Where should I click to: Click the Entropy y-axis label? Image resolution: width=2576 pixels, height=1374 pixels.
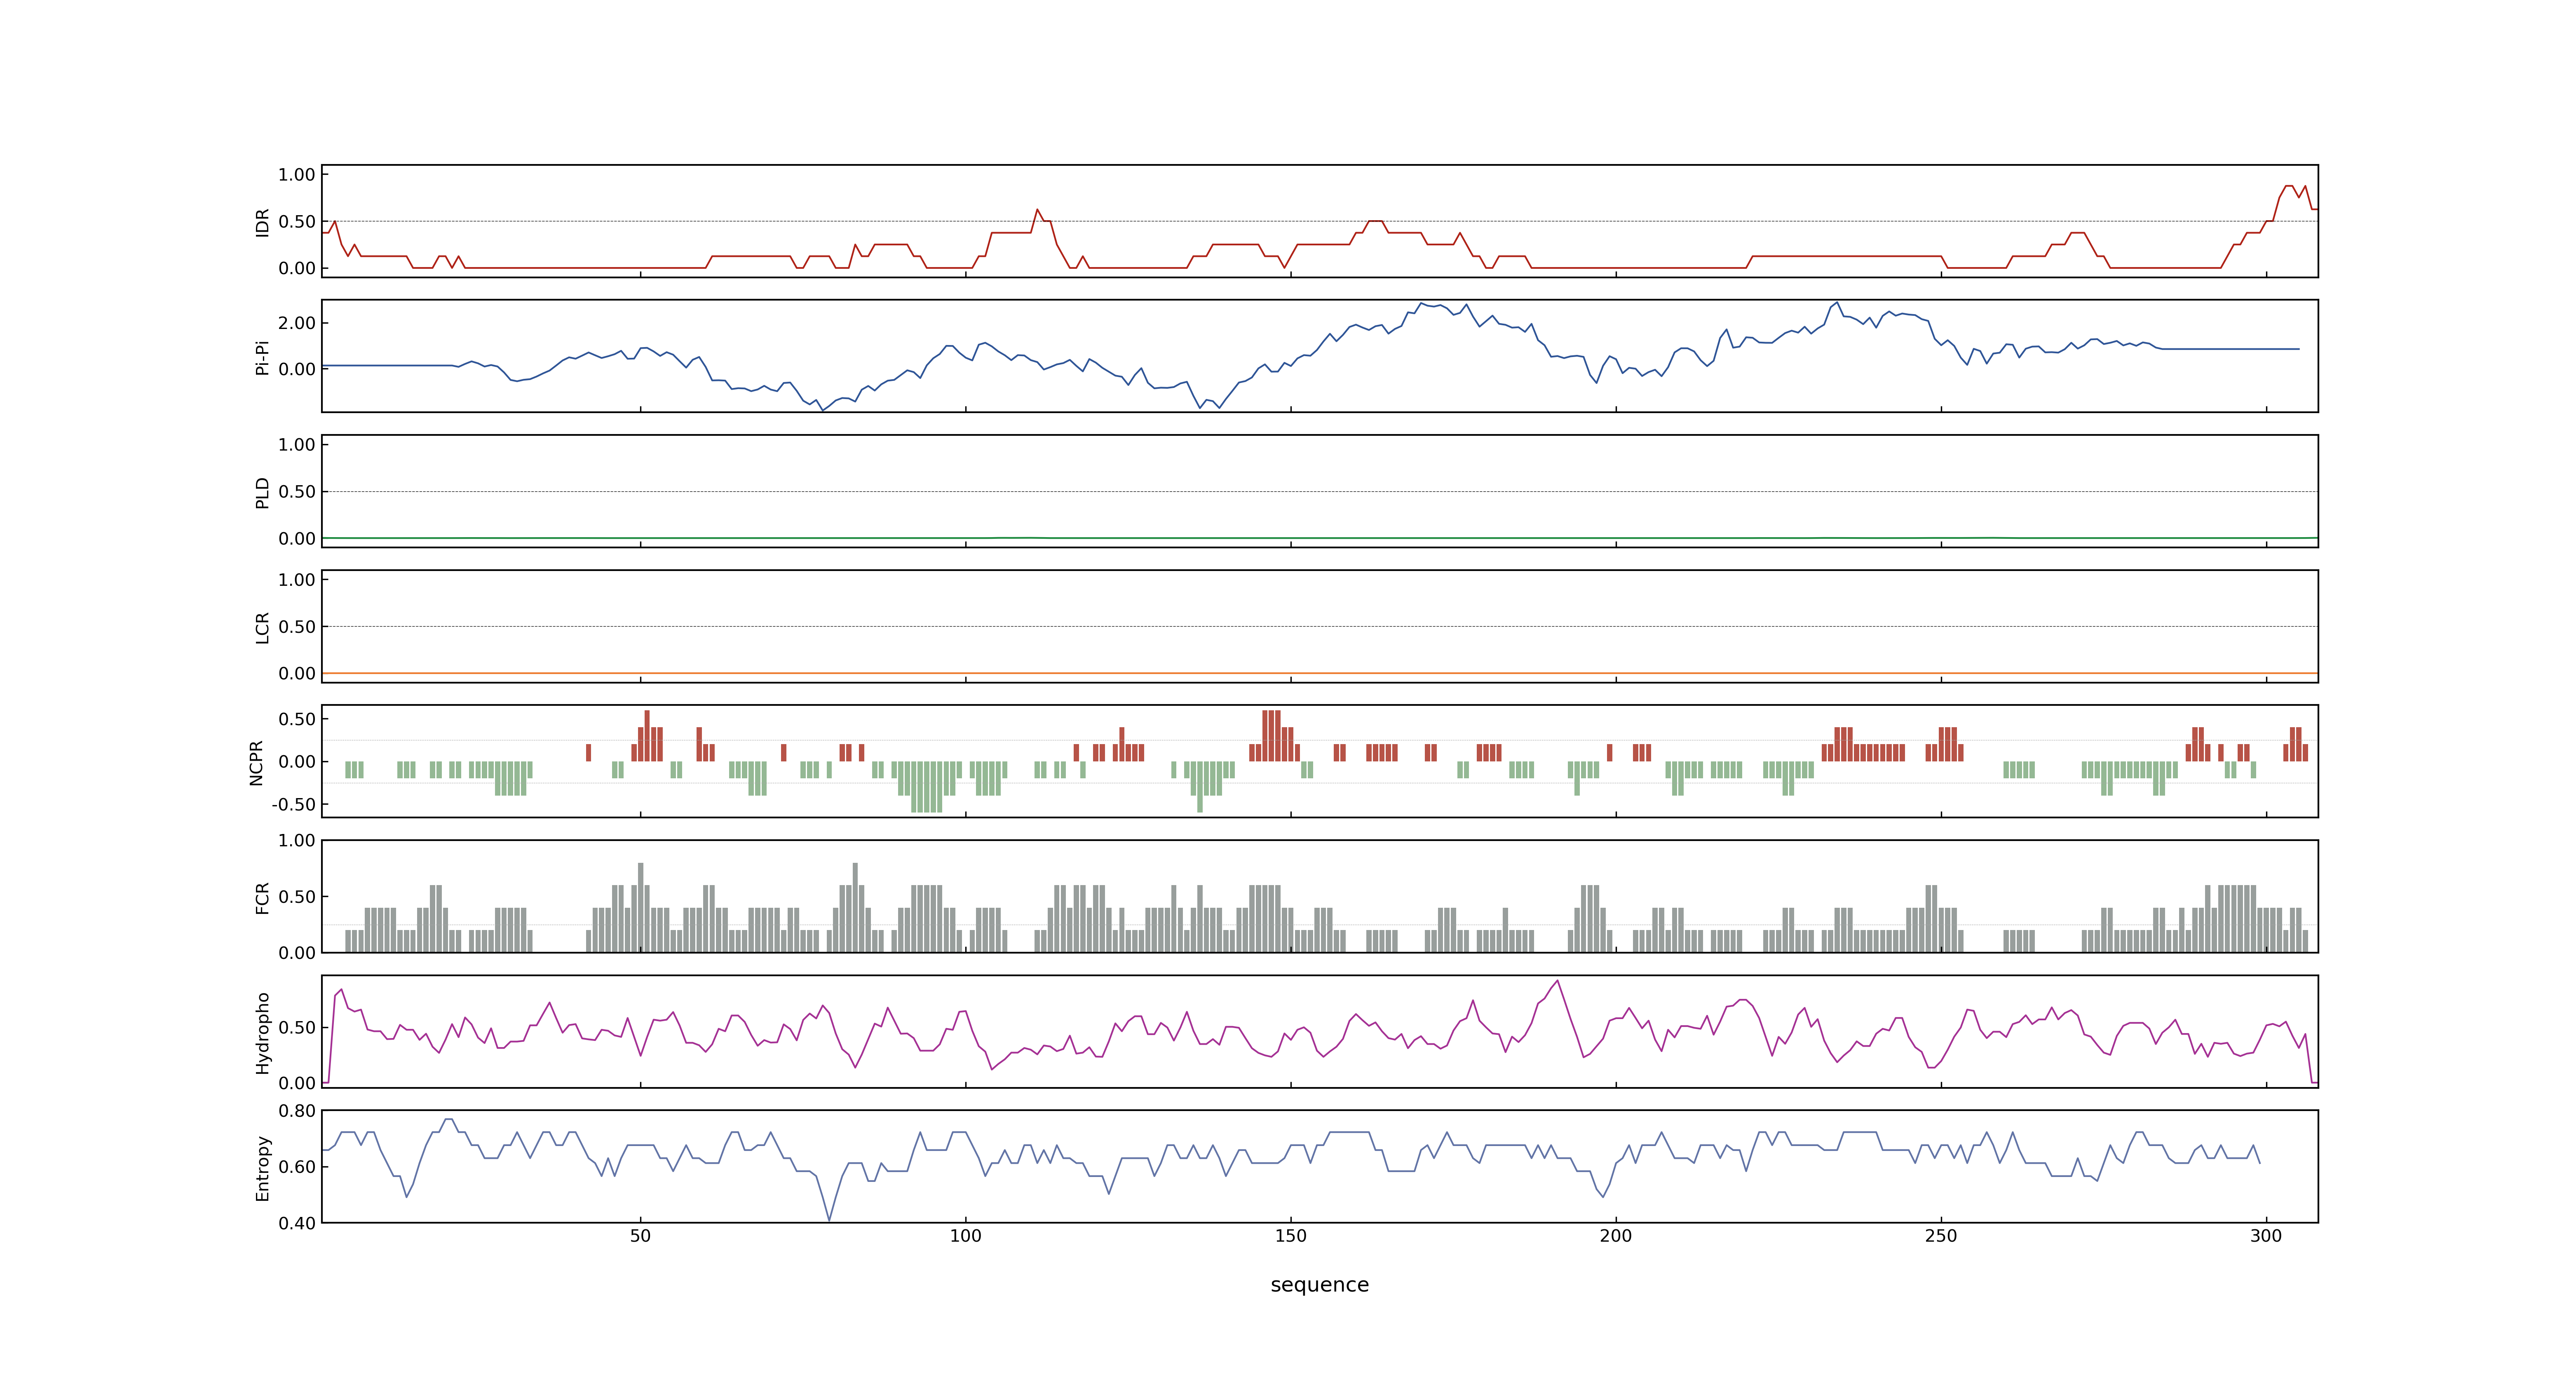[262, 1167]
